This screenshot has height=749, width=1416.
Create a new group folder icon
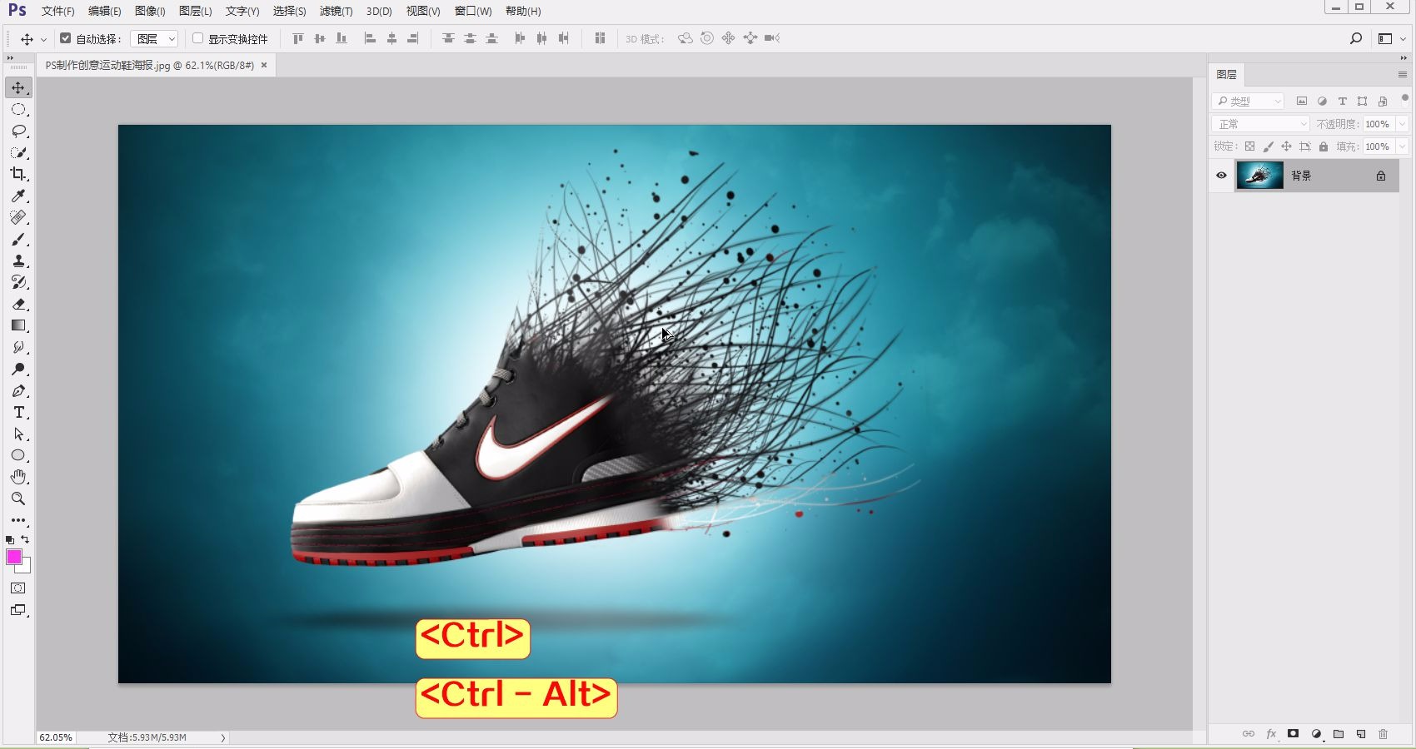tap(1339, 734)
